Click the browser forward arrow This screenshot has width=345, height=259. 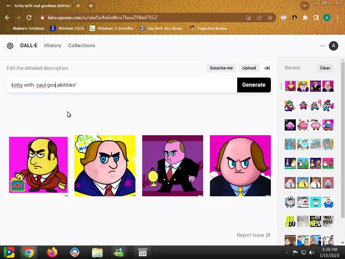pyautogui.click(x=18, y=18)
